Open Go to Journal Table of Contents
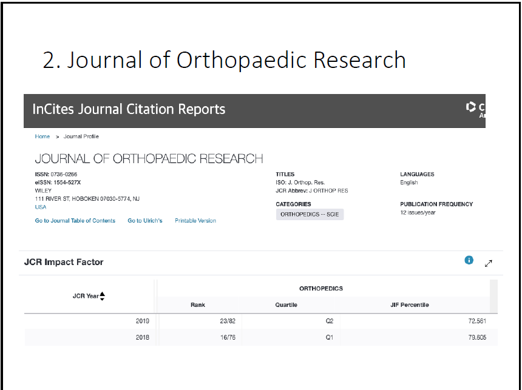The image size is (522, 390). (x=75, y=221)
